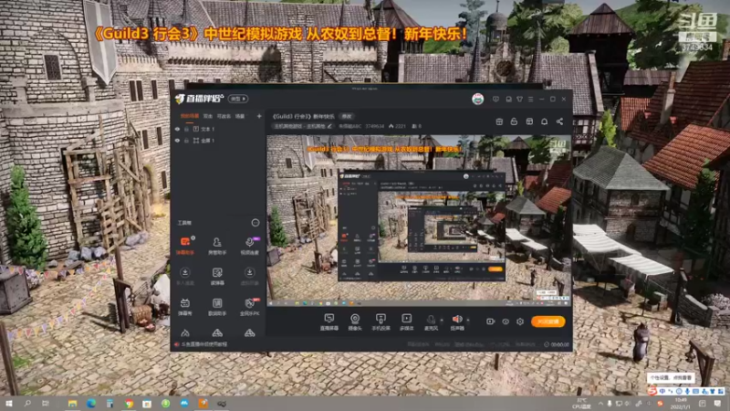Viewport: 730px width, 411px height.
Task: Click the share icon in room header
Action: coord(559,121)
